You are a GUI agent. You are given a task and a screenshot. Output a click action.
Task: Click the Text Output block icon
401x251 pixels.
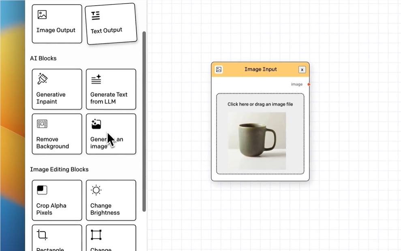pos(96,16)
